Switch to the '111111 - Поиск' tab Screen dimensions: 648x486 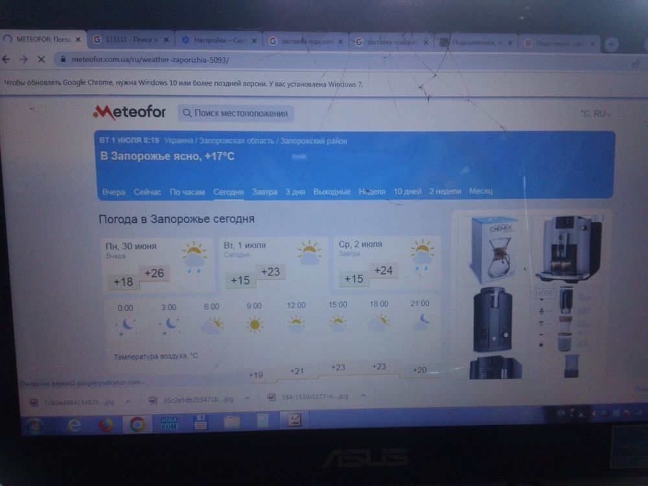pos(132,40)
